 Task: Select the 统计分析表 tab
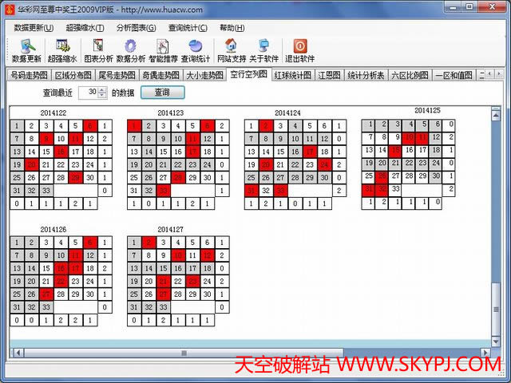[x=366, y=76]
